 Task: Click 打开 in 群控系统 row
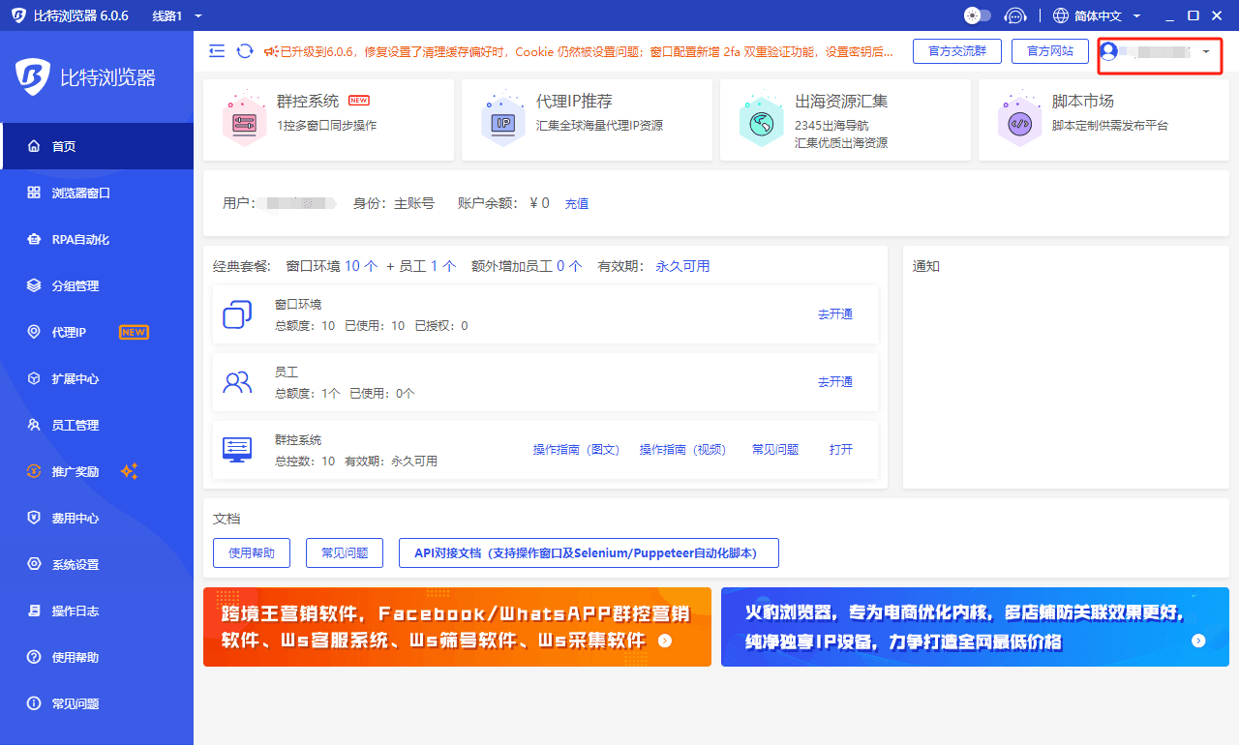point(841,450)
